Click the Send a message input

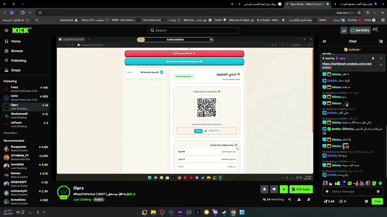tap(353, 191)
